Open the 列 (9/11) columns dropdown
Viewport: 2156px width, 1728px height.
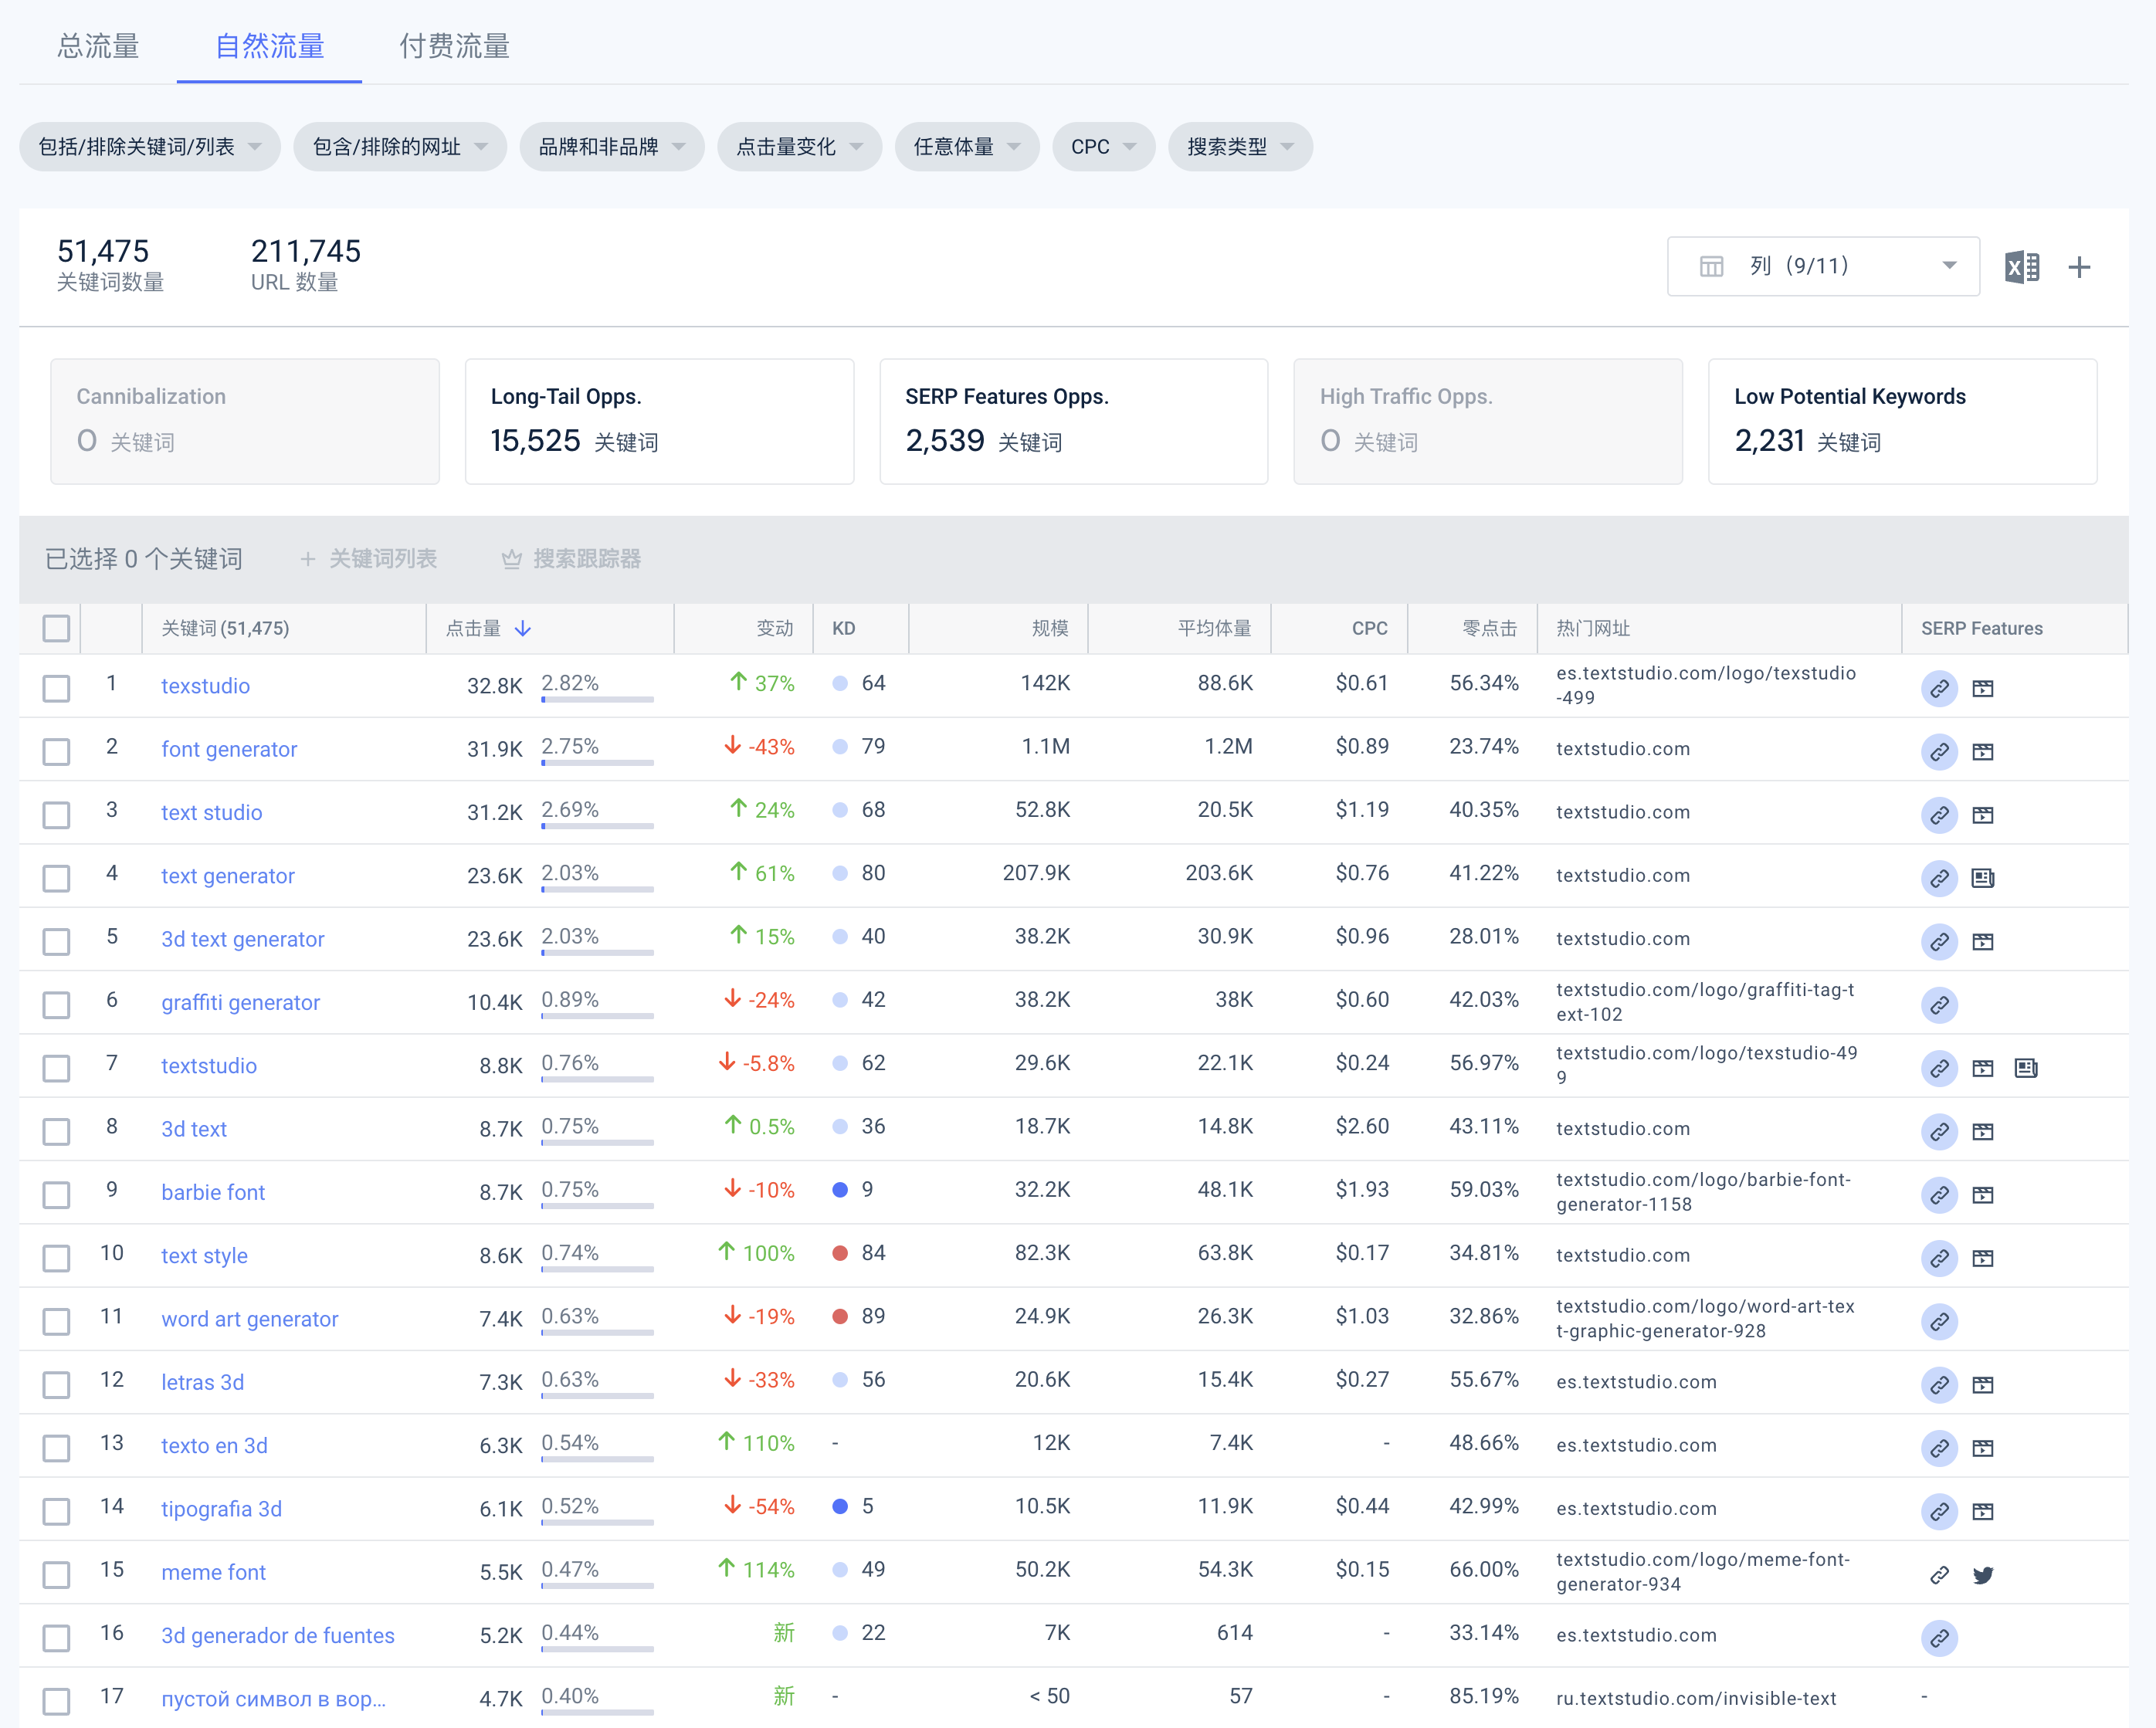tap(1823, 266)
